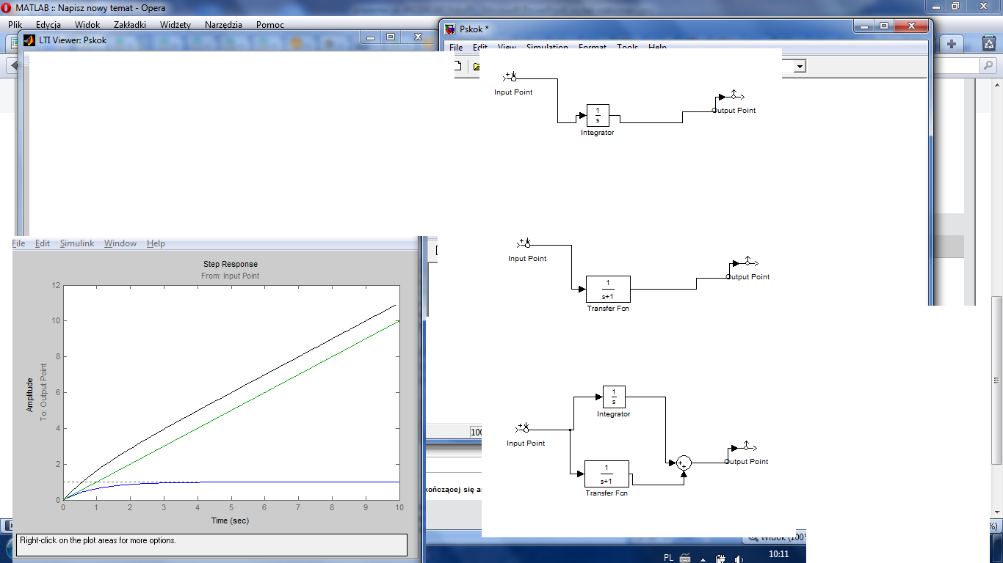Open a model using the folder toolbar icon
This screenshot has width=1003, height=563.
(x=478, y=65)
